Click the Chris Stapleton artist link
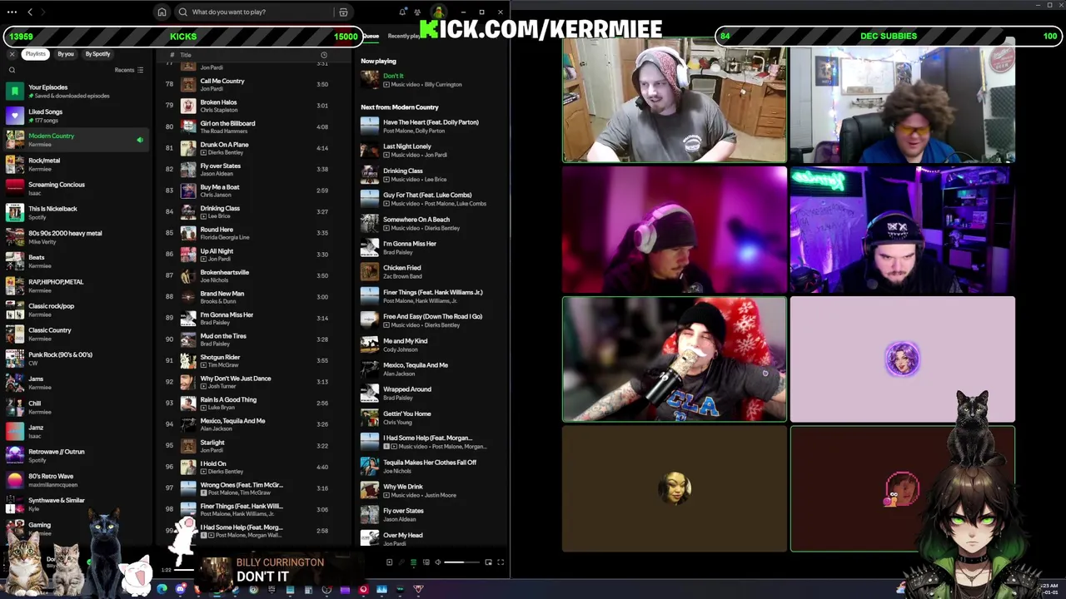The image size is (1066, 599). click(x=218, y=110)
